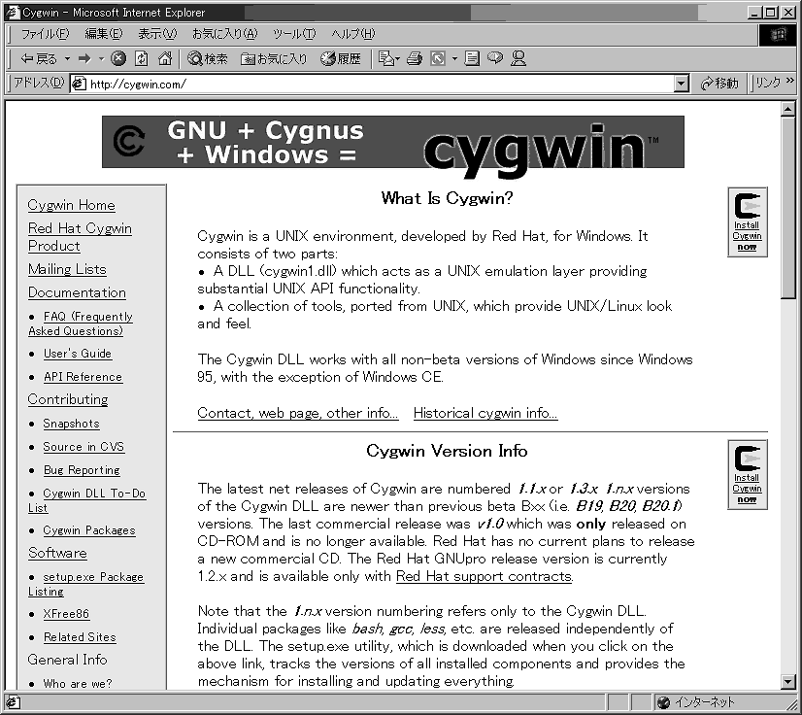Viewport: 802px width, 715px height.
Task: Open the Bug Reporting link
Action: [82, 470]
